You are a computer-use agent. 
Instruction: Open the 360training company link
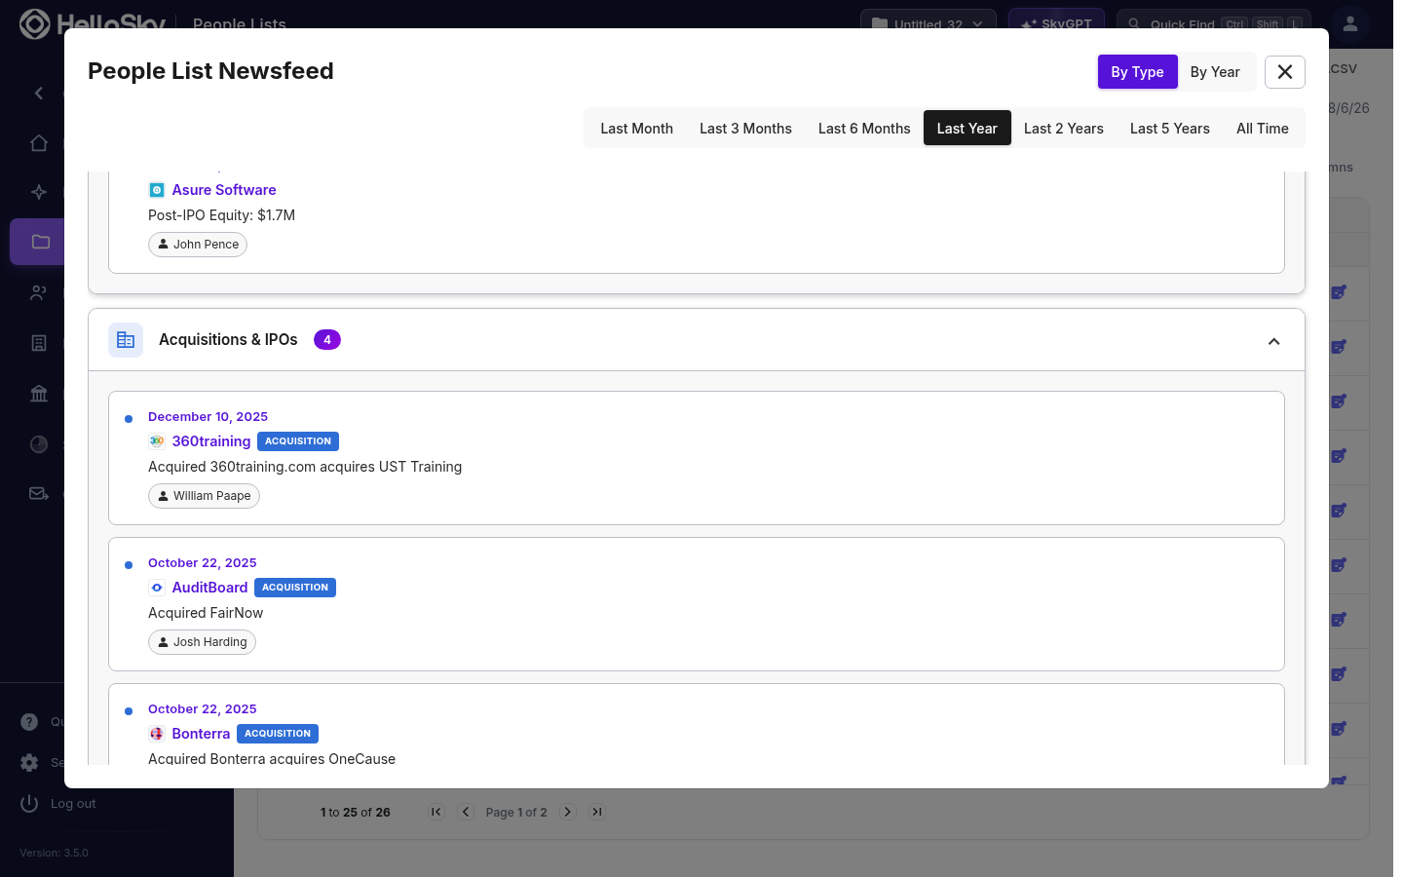pos(211,441)
